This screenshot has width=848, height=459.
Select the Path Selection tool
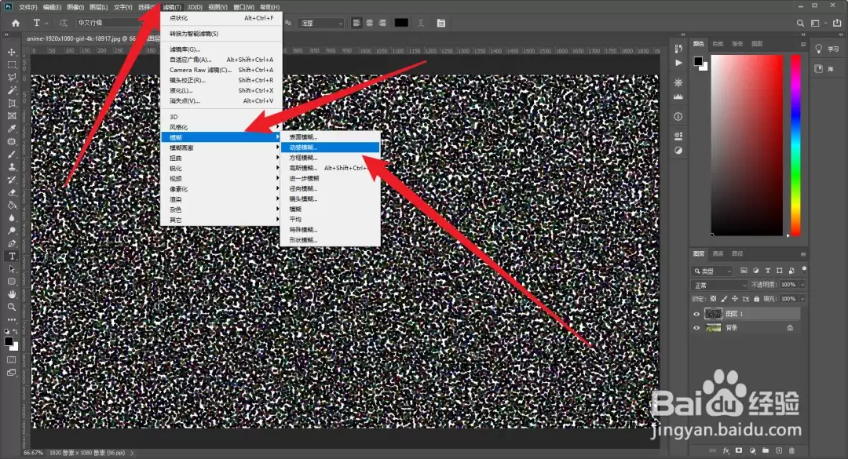click(x=11, y=268)
